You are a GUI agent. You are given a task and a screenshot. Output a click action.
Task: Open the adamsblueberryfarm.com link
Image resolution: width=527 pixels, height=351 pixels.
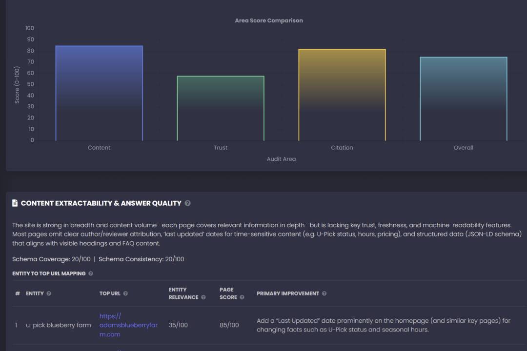point(128,325)
